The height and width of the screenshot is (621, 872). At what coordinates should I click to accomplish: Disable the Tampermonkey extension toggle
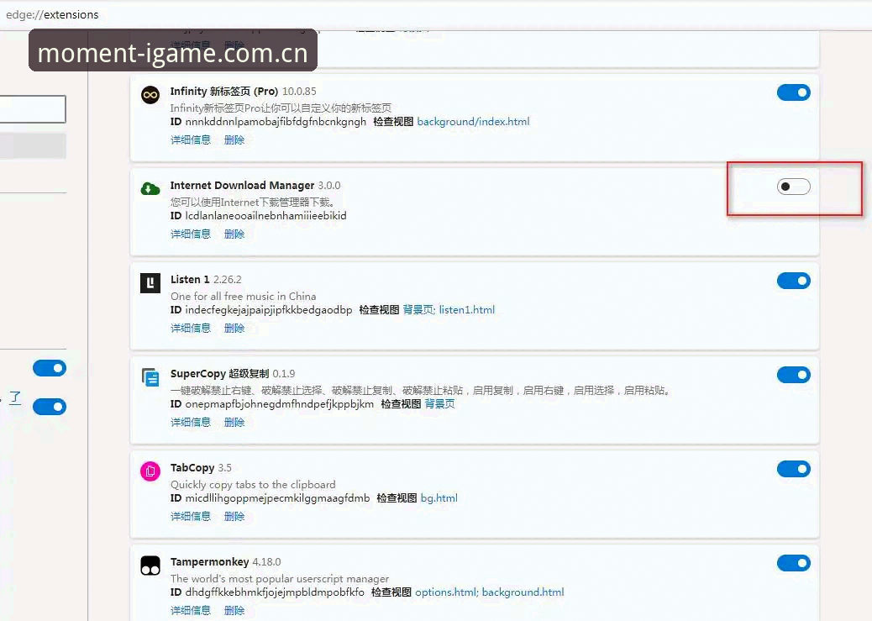click(794, 562)
